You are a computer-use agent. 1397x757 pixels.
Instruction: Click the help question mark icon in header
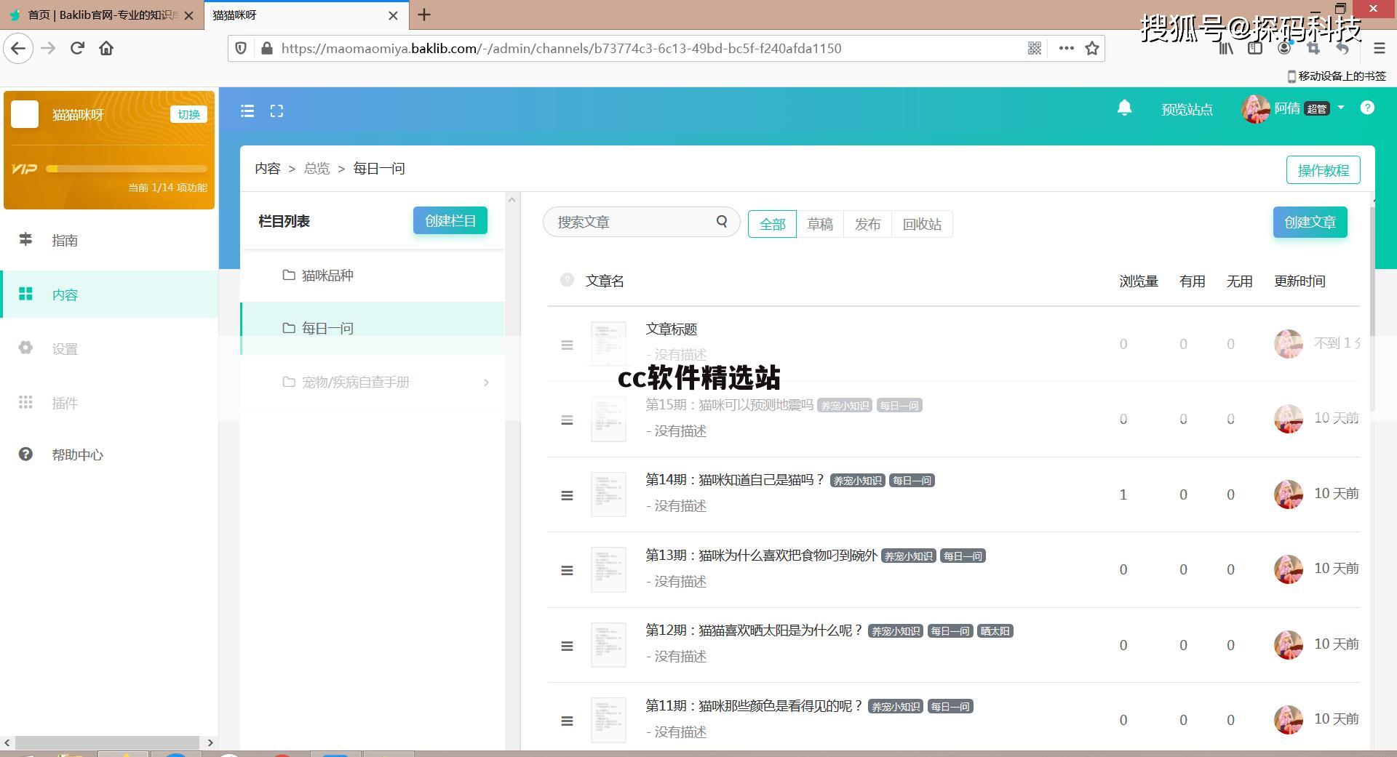tap(1367, 108)
